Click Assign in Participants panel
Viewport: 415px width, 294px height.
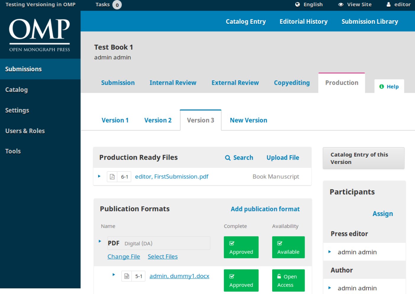tap(383, 214)
